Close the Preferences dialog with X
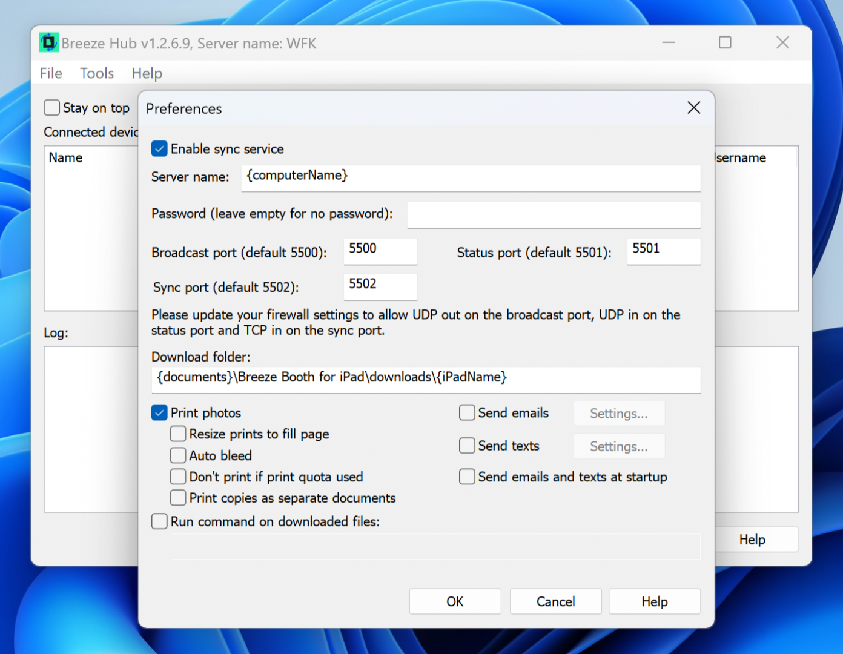Viewport: 843px width, 654px height. 694,108
